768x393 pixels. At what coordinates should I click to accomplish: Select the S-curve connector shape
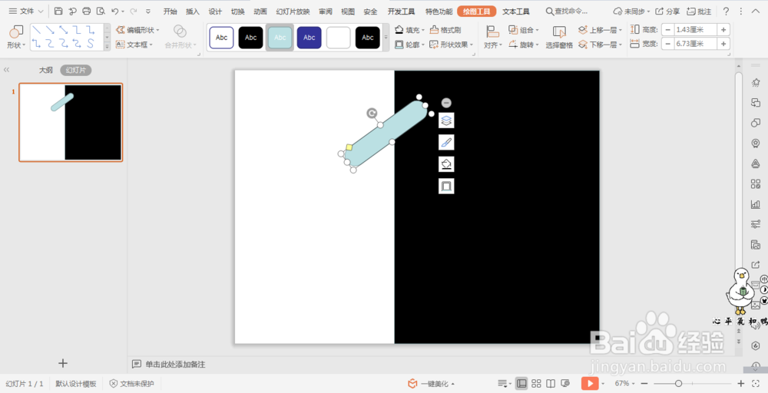pyautogui.click(x=91, y=43)
